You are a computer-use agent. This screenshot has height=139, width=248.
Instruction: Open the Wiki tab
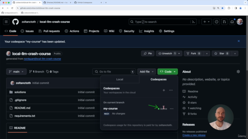109,31
